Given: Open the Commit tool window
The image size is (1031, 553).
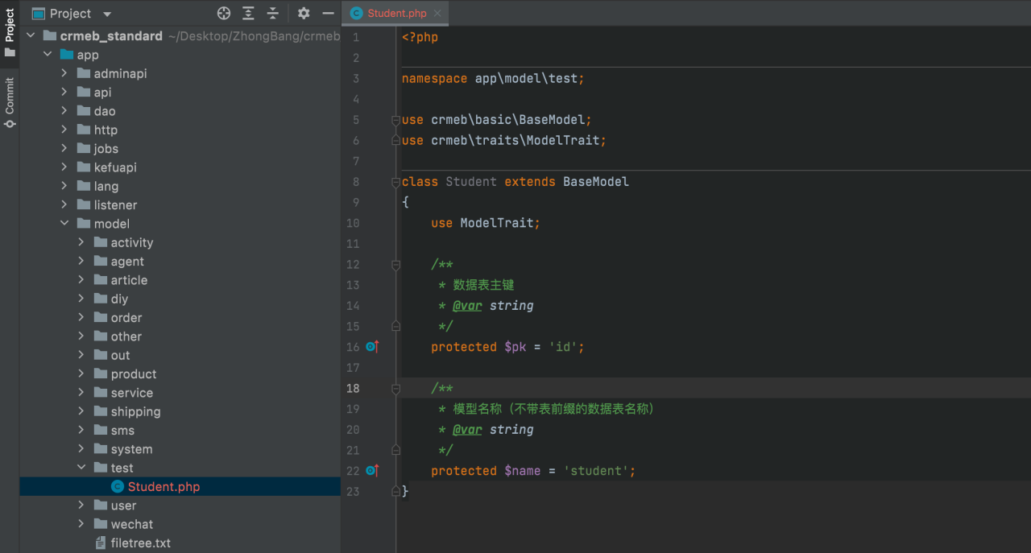Looking at the screenshot, I should (x=10, y=102).
